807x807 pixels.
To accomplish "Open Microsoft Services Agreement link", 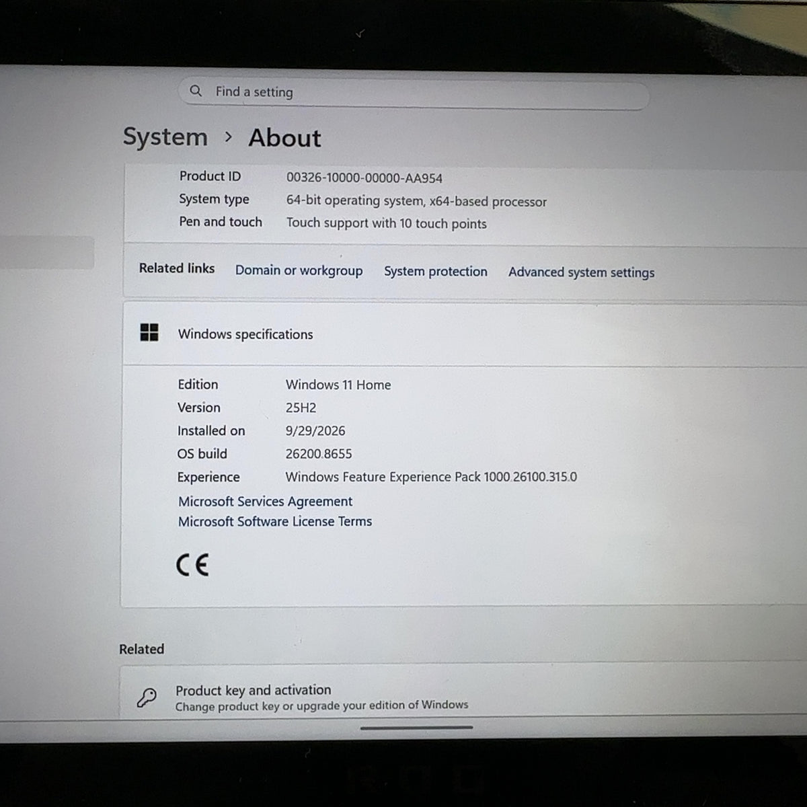I will (x=265, y=502).
